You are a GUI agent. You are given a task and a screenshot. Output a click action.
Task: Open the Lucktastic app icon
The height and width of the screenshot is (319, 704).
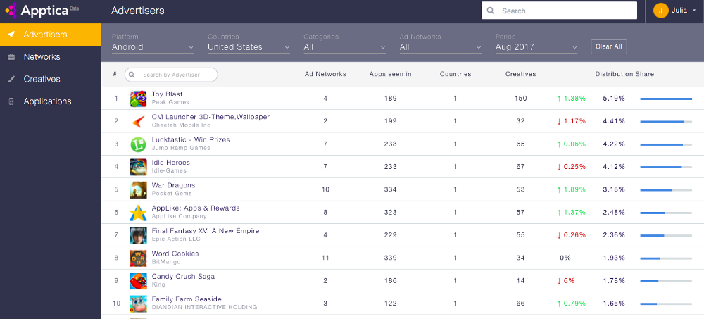(138, 144)
